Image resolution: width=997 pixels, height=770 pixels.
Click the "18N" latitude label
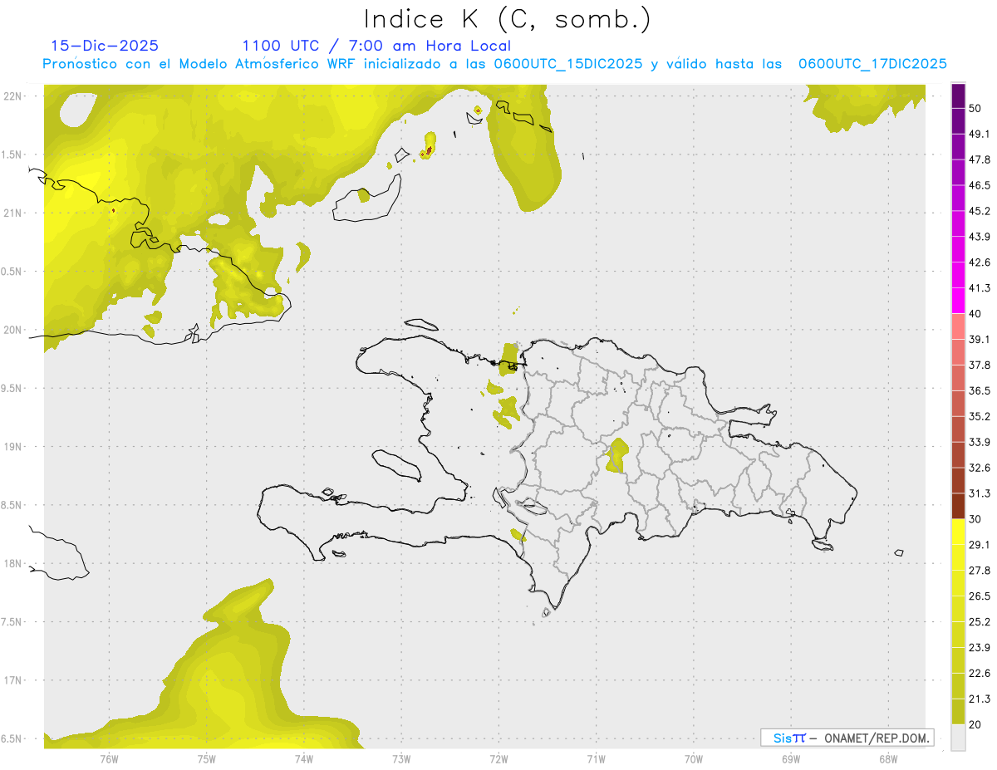pos(13,564)
